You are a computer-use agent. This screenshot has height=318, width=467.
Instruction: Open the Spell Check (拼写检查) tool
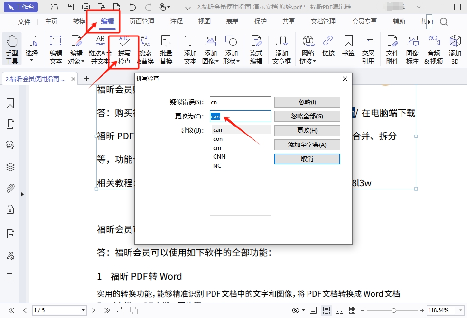click(124, 49)
